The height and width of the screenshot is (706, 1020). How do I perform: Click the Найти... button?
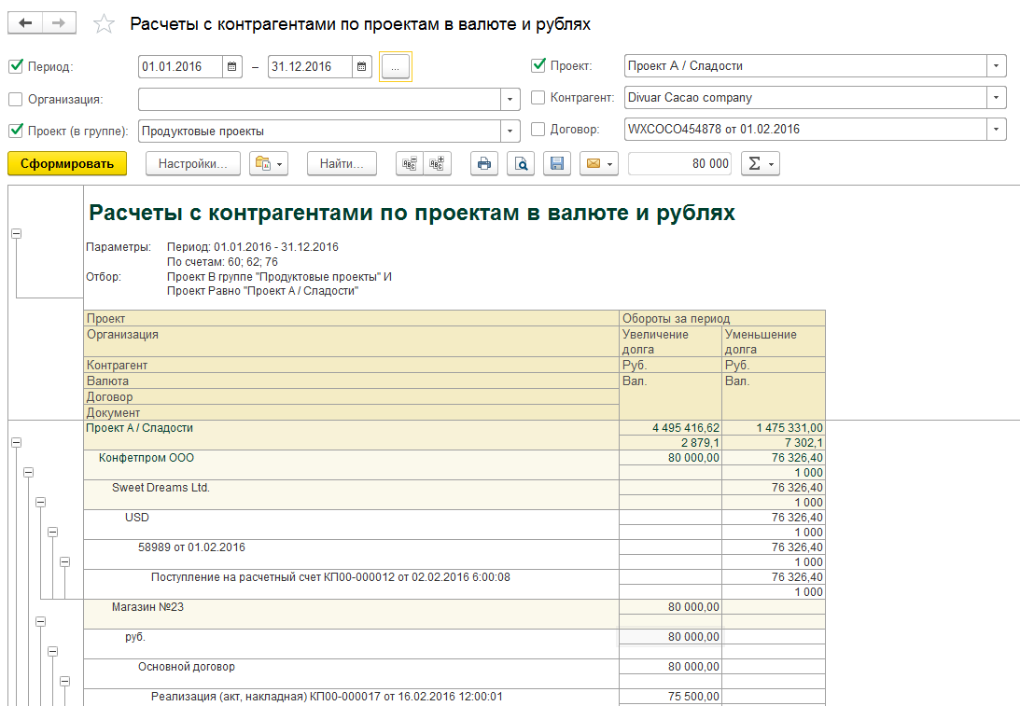click(342, 164)
